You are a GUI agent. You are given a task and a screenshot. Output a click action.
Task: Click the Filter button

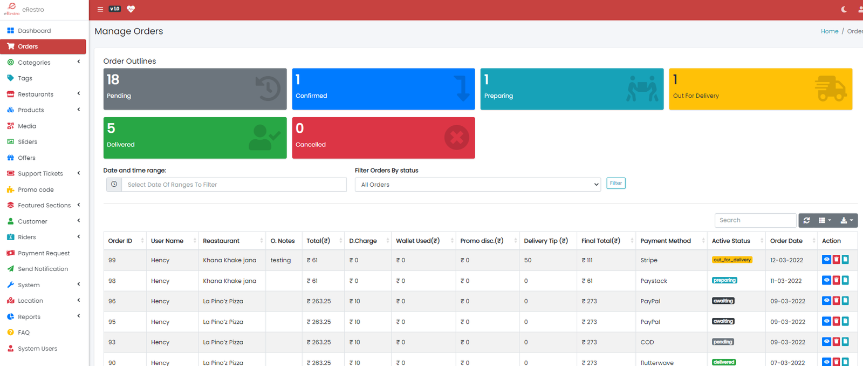[616, 184]
